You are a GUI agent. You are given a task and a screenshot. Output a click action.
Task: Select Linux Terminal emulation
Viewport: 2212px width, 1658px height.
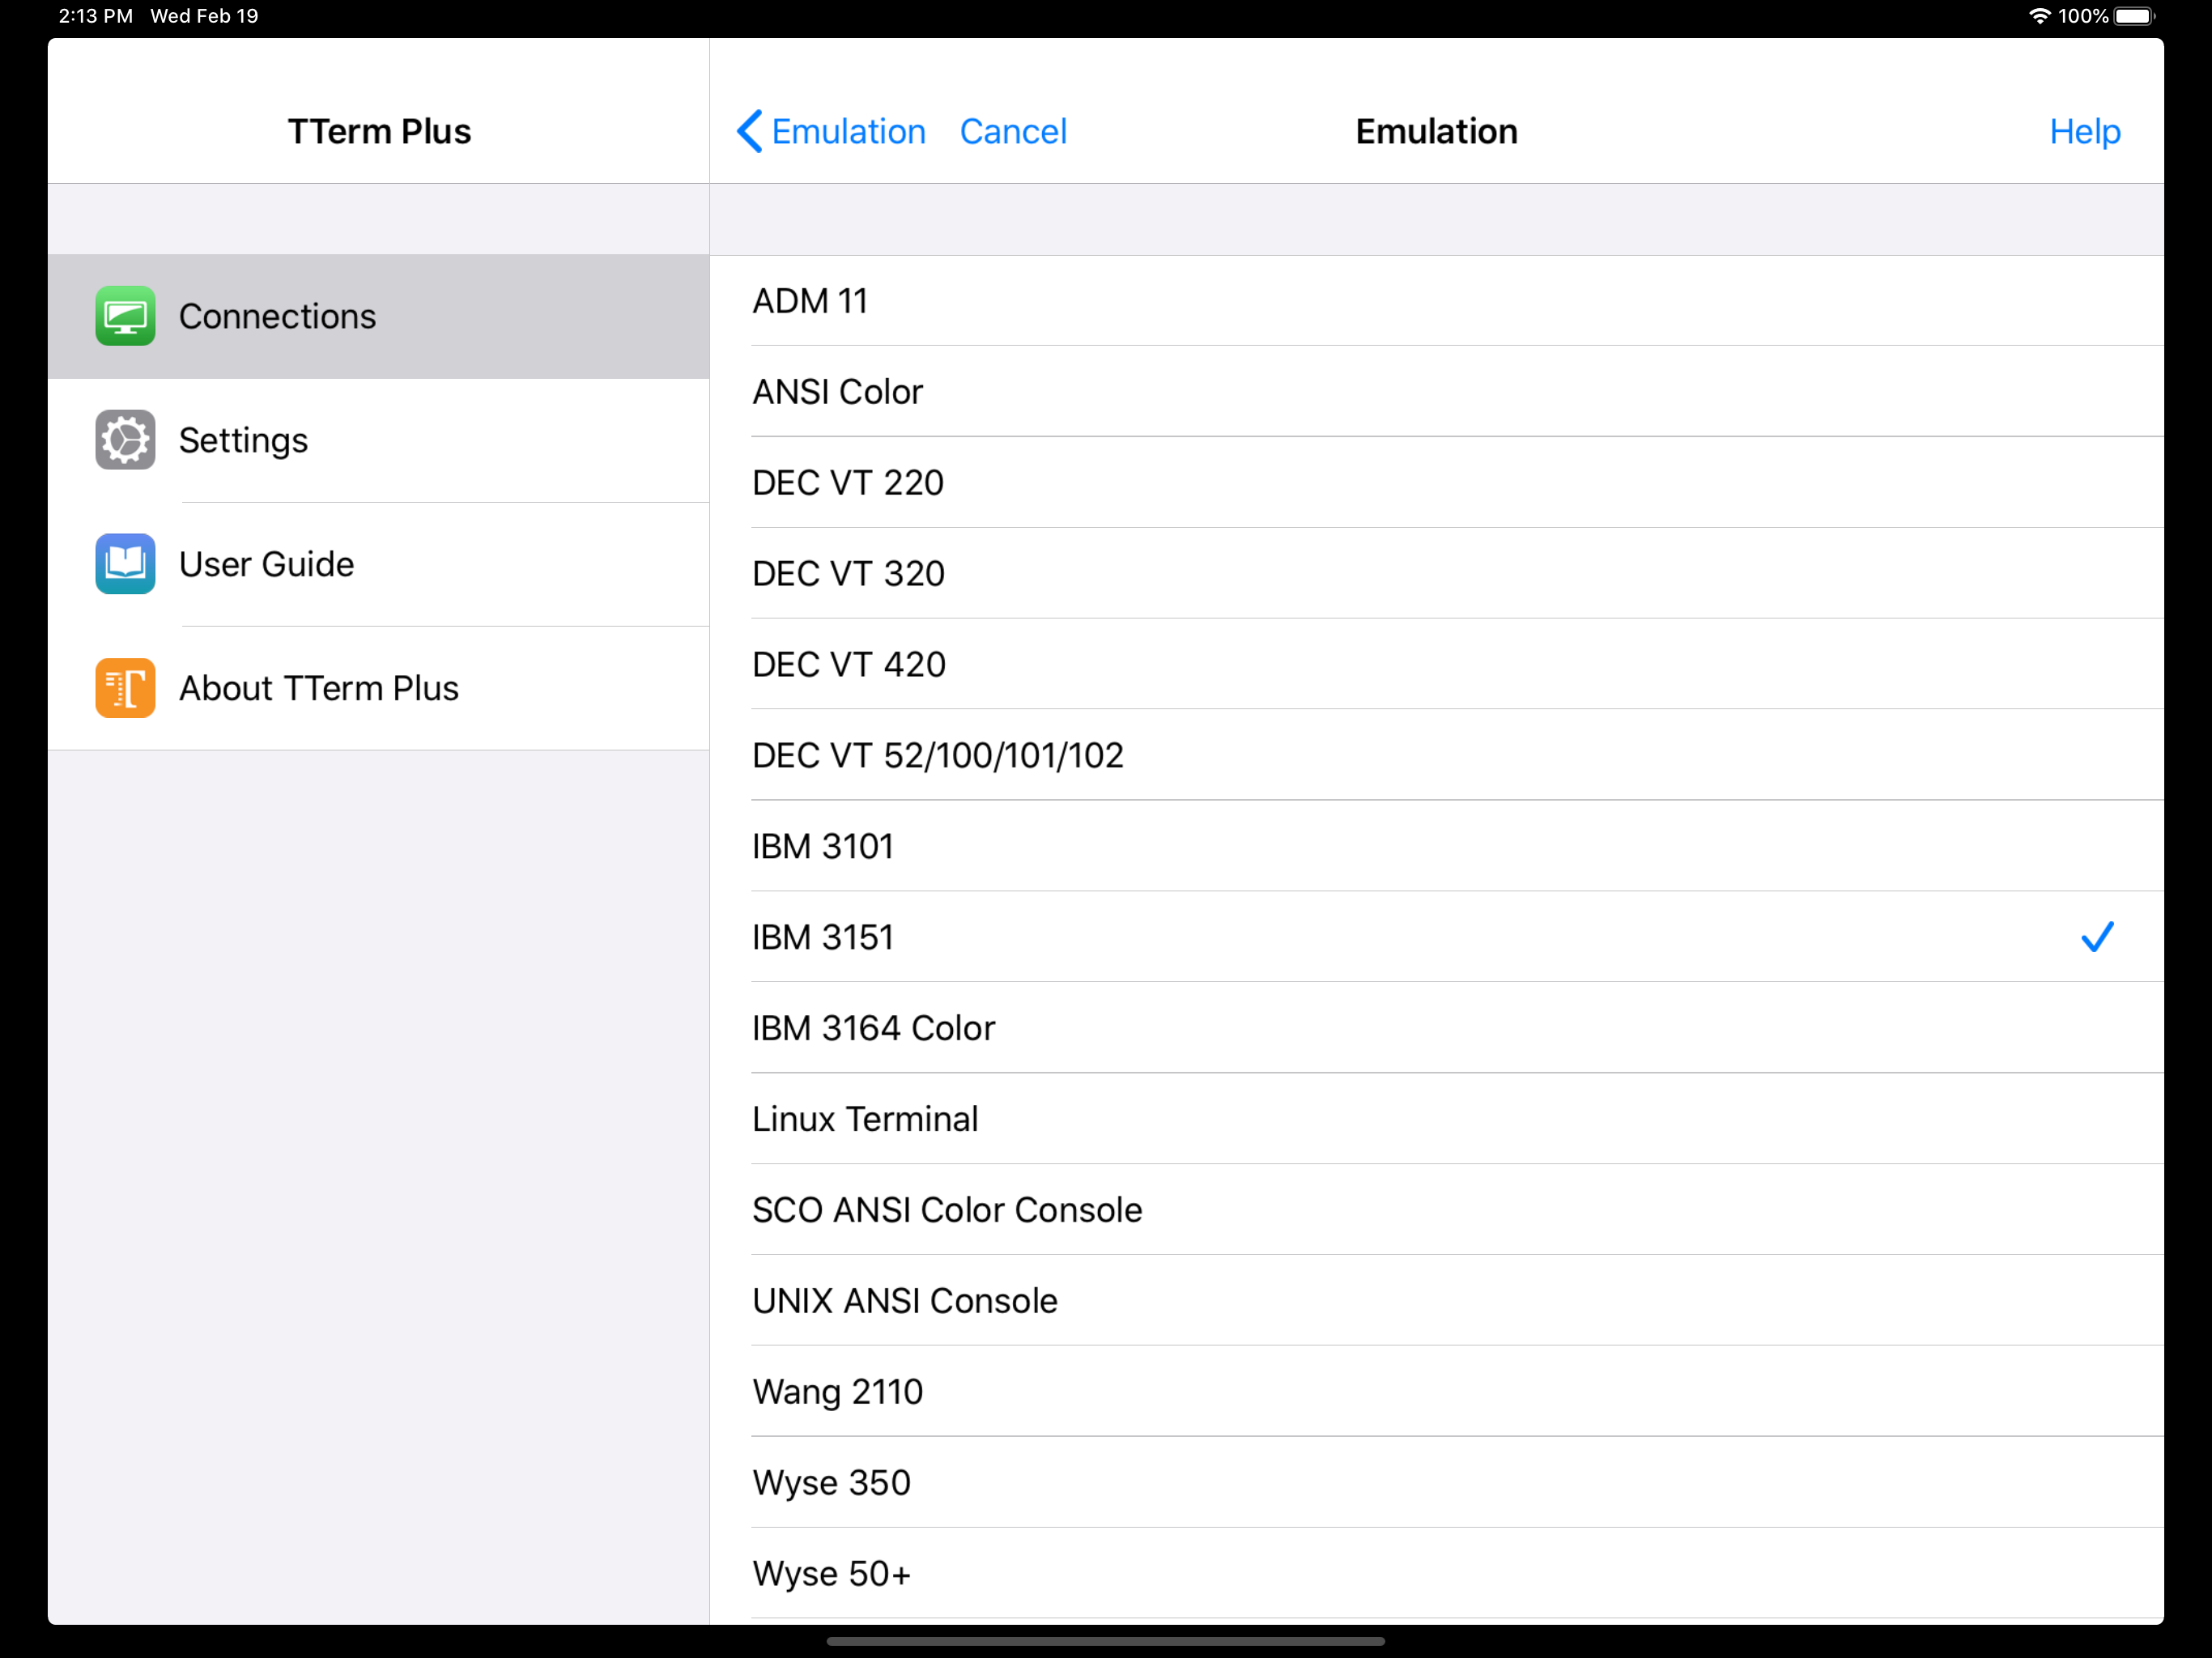(1436, 1120)
